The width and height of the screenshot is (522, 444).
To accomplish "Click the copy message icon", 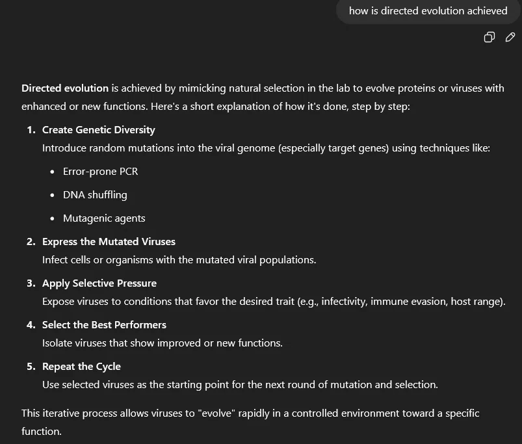I will tap(489, 37).
